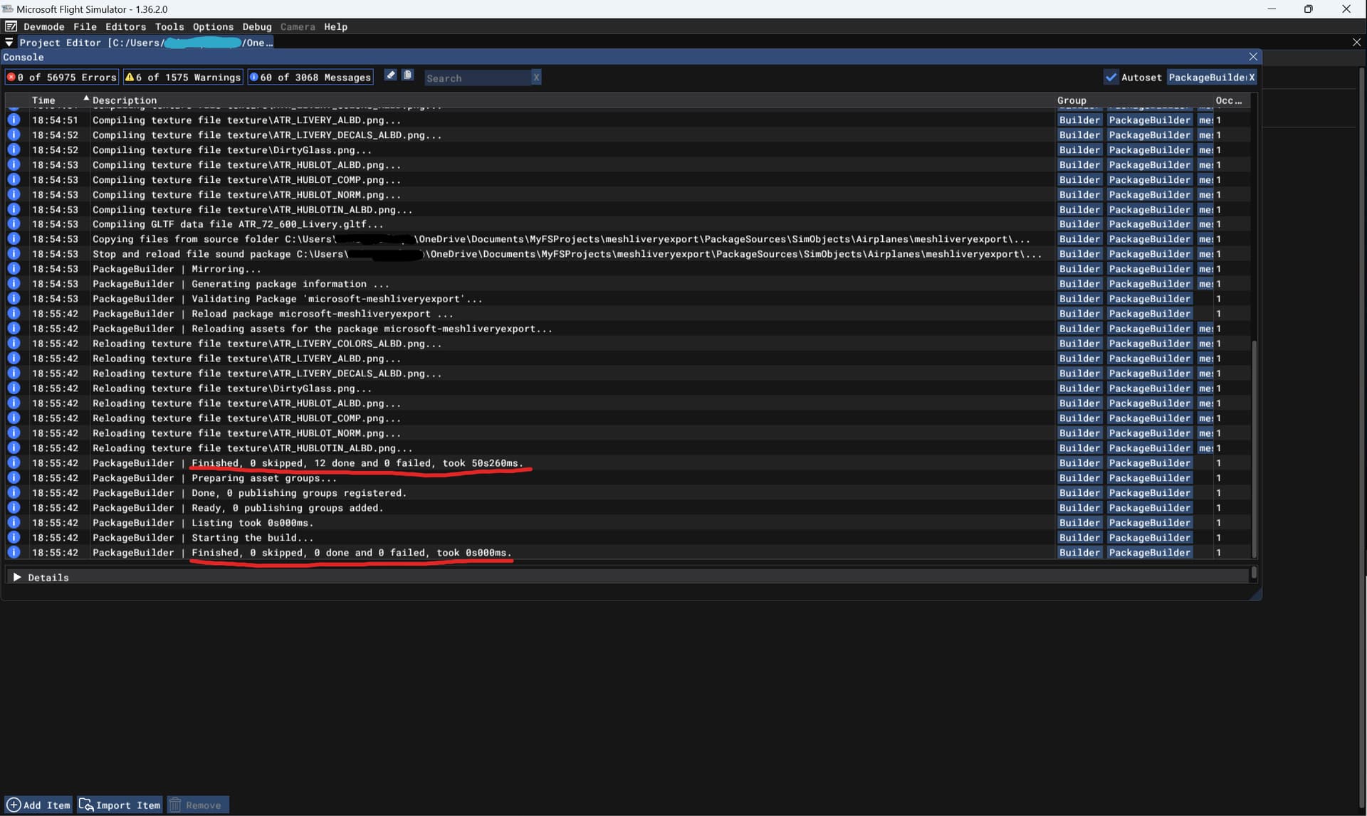
Task: Clear the console with the eraser icon
Action: (x=390, y=74)
